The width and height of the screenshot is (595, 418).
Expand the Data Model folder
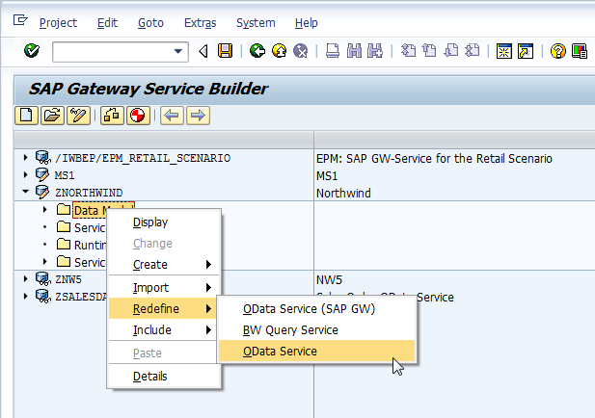44,210
